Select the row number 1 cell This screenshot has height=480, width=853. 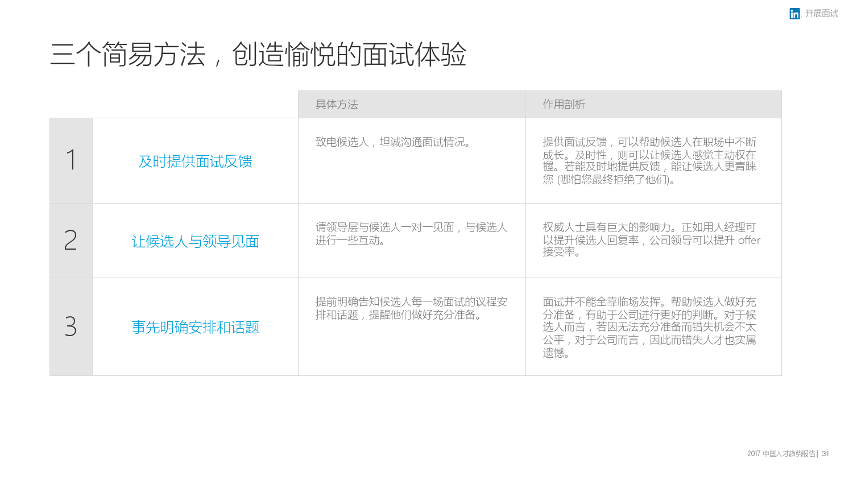pyautogui.click(x=71, y=160)
